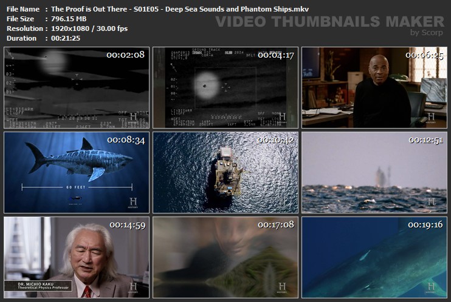Open the phantom ship thumbnail at 00:12:51
Viewport: 451px width, 302px height.
tap(374, 173)
